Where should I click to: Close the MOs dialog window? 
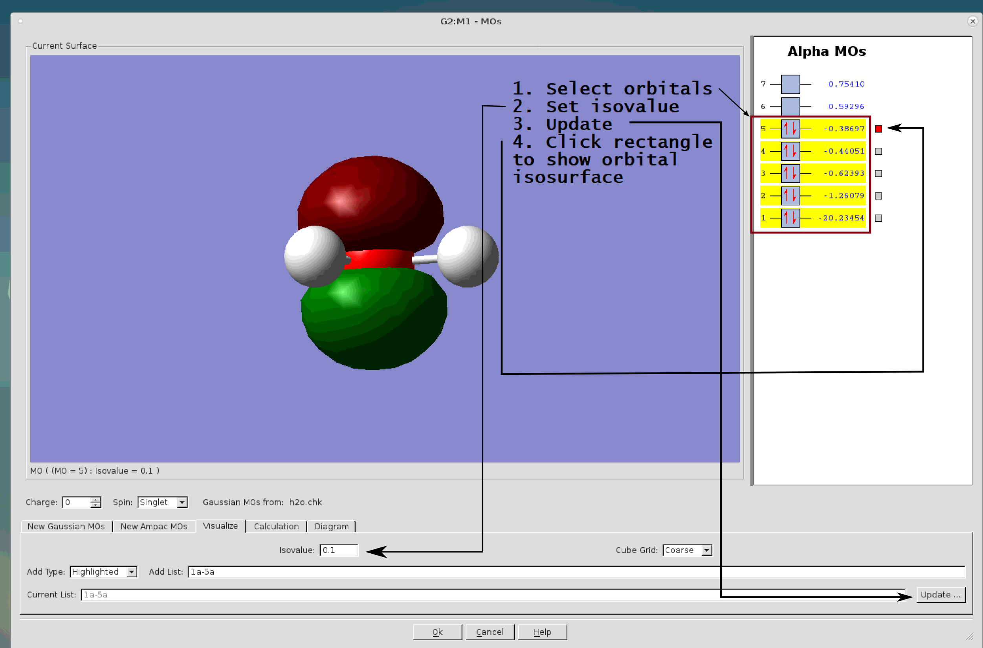973,21
